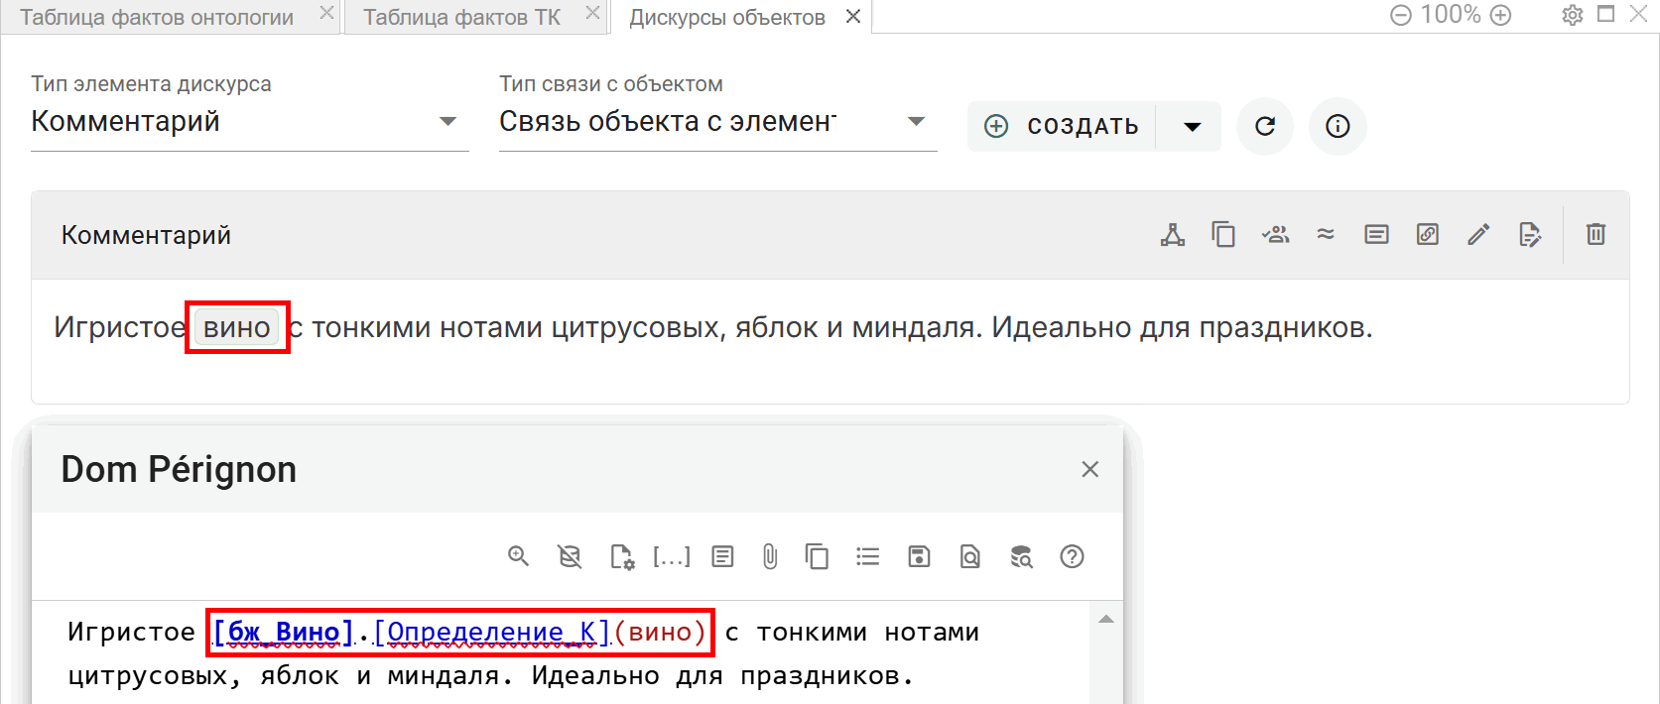Open the Тип элемента дискурса dropdown
This screenshot has height=704, width=1660.
pos(250,122)
